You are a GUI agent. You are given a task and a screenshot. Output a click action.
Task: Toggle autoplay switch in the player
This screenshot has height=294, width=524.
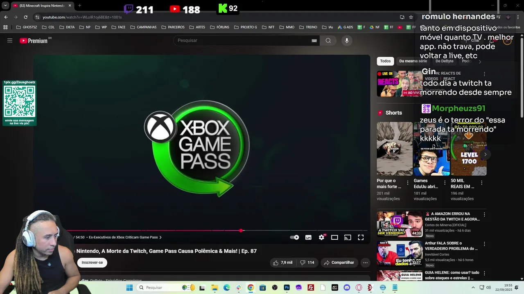[x=295, y=237]
